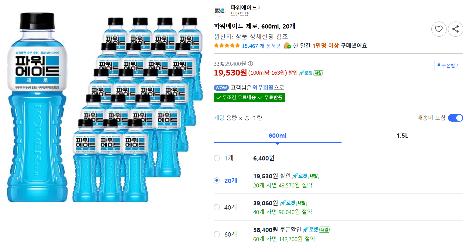Viewport: 469px width, 249px height.
Task: Click the large Powerade bottle product image
Action: (37, 108)
